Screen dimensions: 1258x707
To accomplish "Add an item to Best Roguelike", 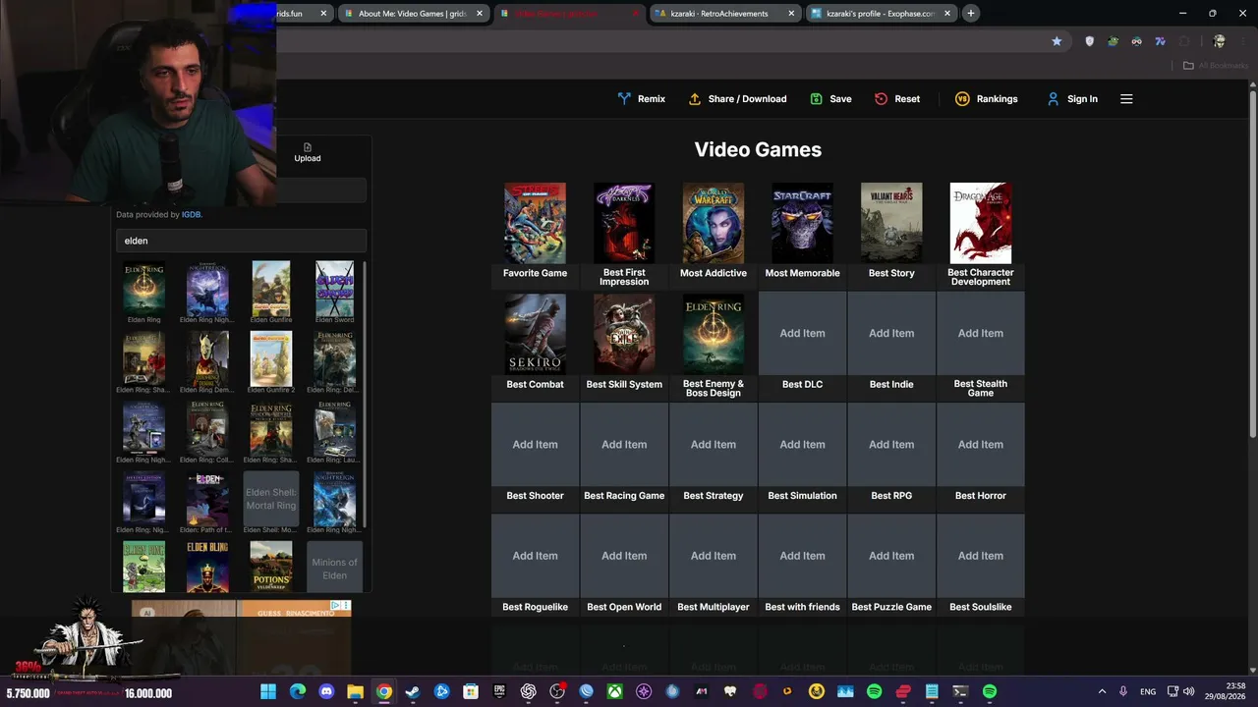I will pyautogui.click(x=535, y=556).
